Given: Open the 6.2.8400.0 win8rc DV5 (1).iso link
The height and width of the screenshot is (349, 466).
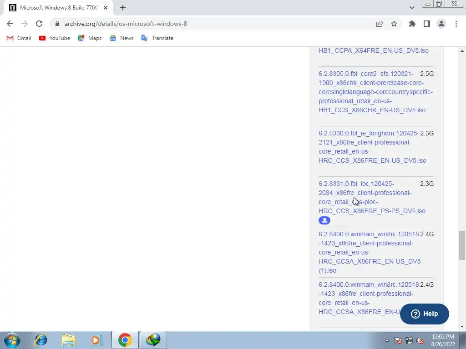Looking at the screenshot, I should point(370,252).
